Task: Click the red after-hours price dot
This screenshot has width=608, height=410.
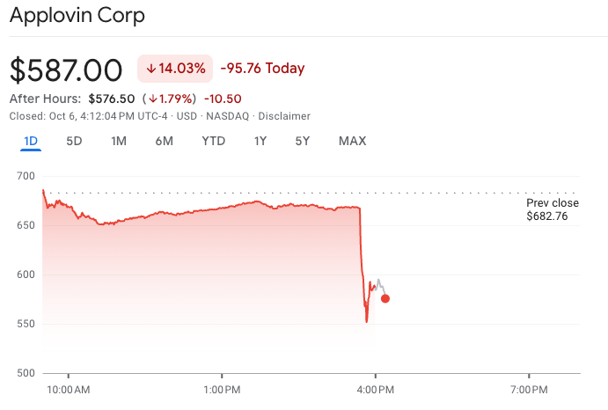Action: point(385,298)
